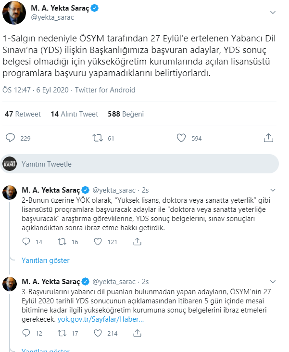The image size is (289, 352).
Task: Reply to the third tweet with 12 replies
Action: pyautogui.click(x=26, y=333)
